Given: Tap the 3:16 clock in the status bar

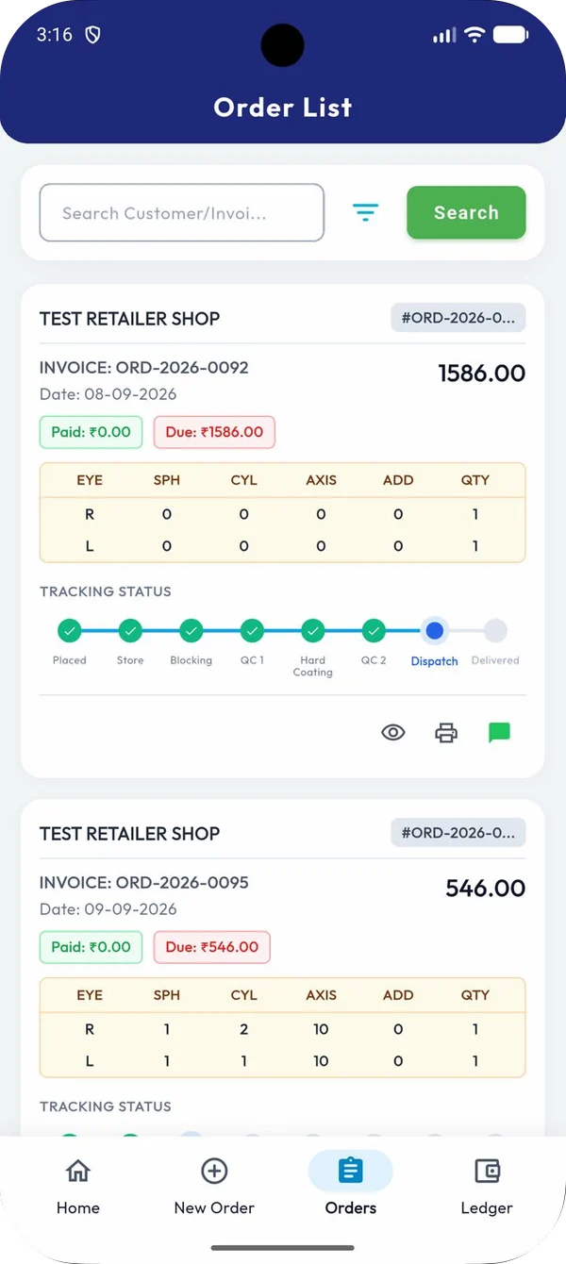Looking at the screenshot, I should click(54, 35).
